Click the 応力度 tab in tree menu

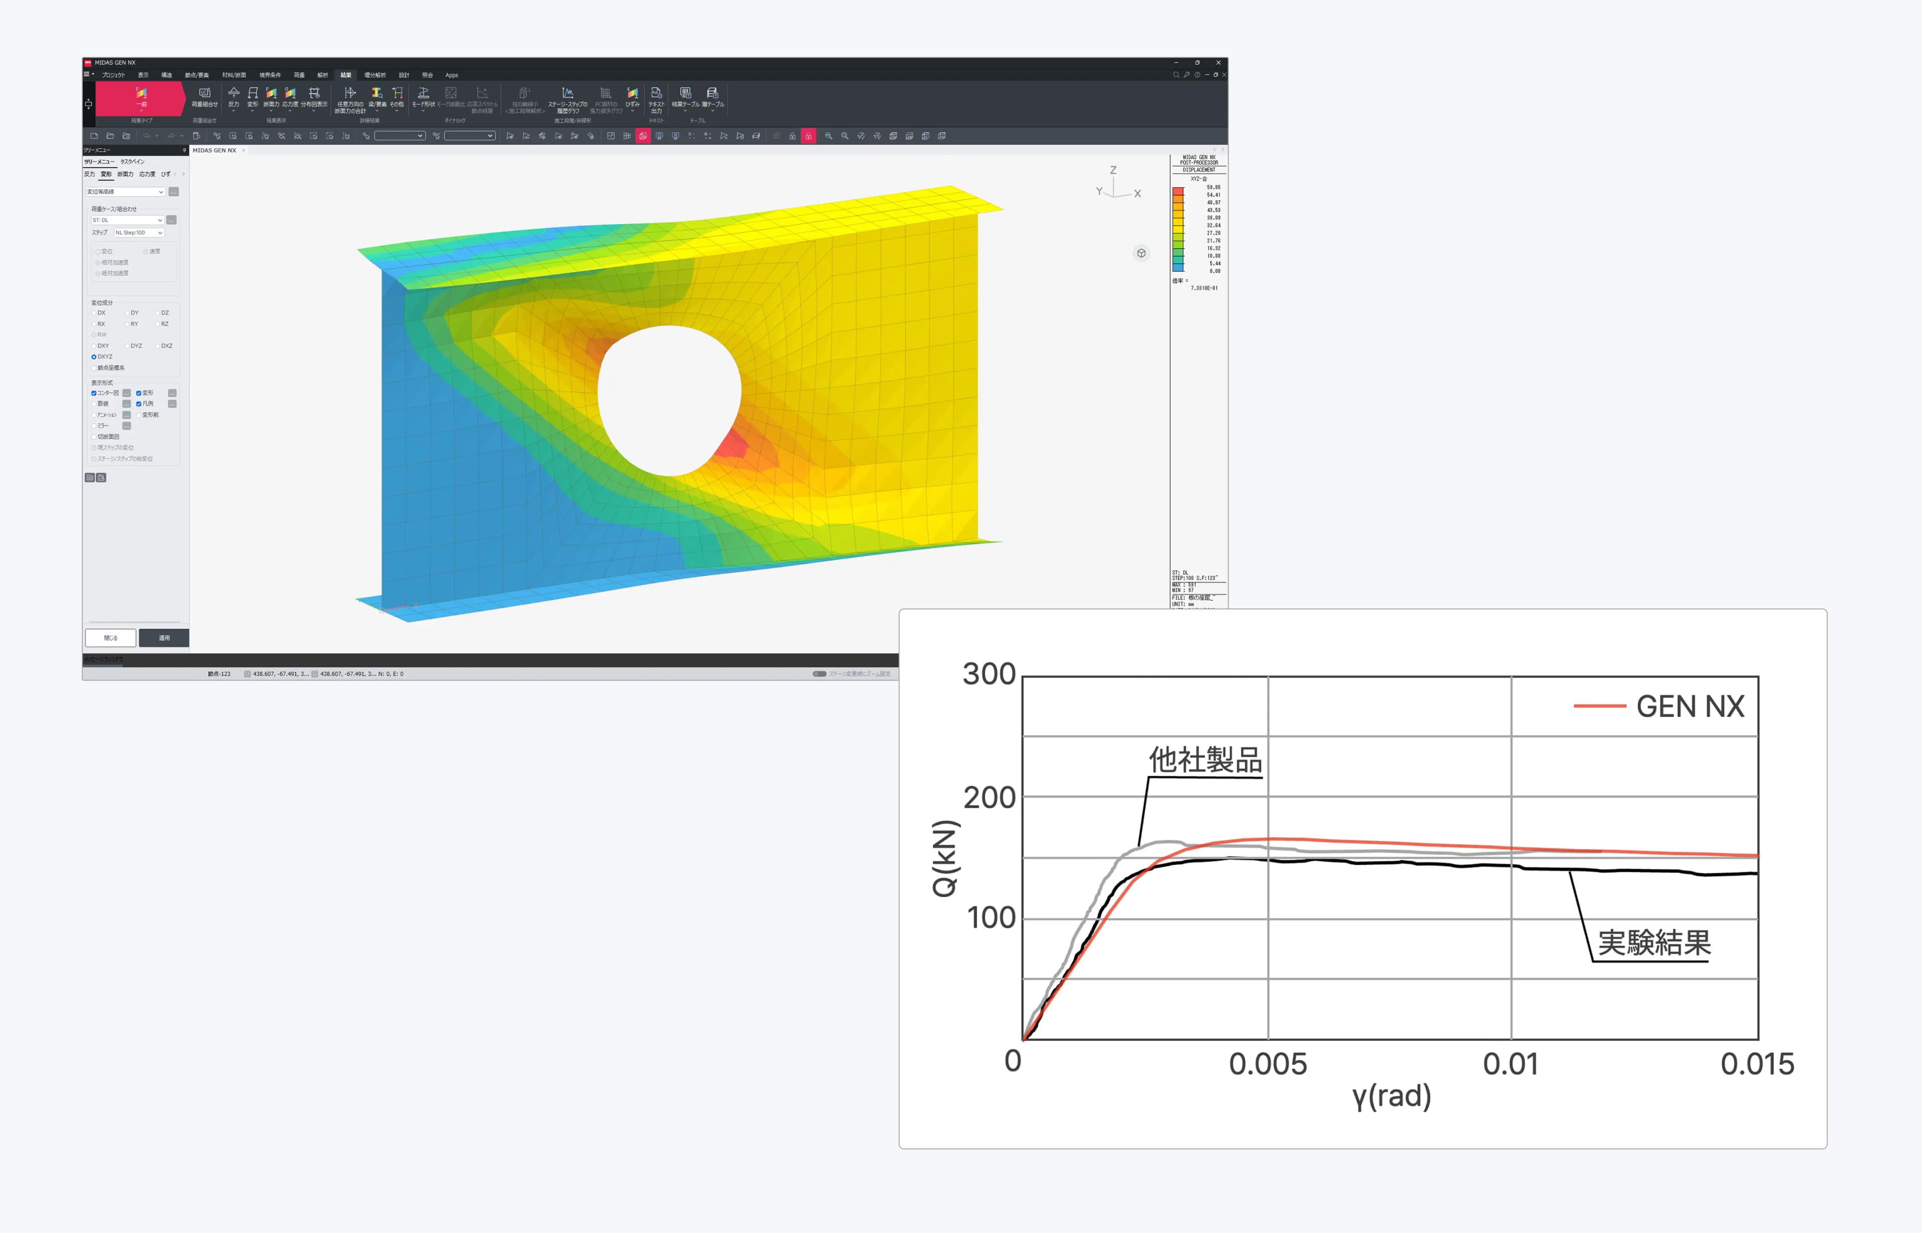147,175
